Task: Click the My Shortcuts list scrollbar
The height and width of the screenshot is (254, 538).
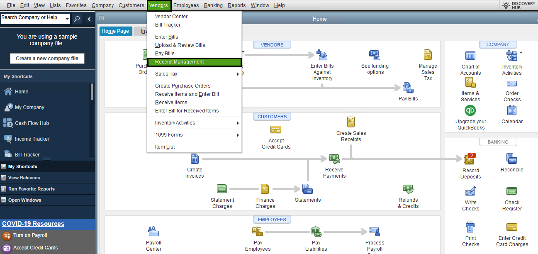Action: 92,92
